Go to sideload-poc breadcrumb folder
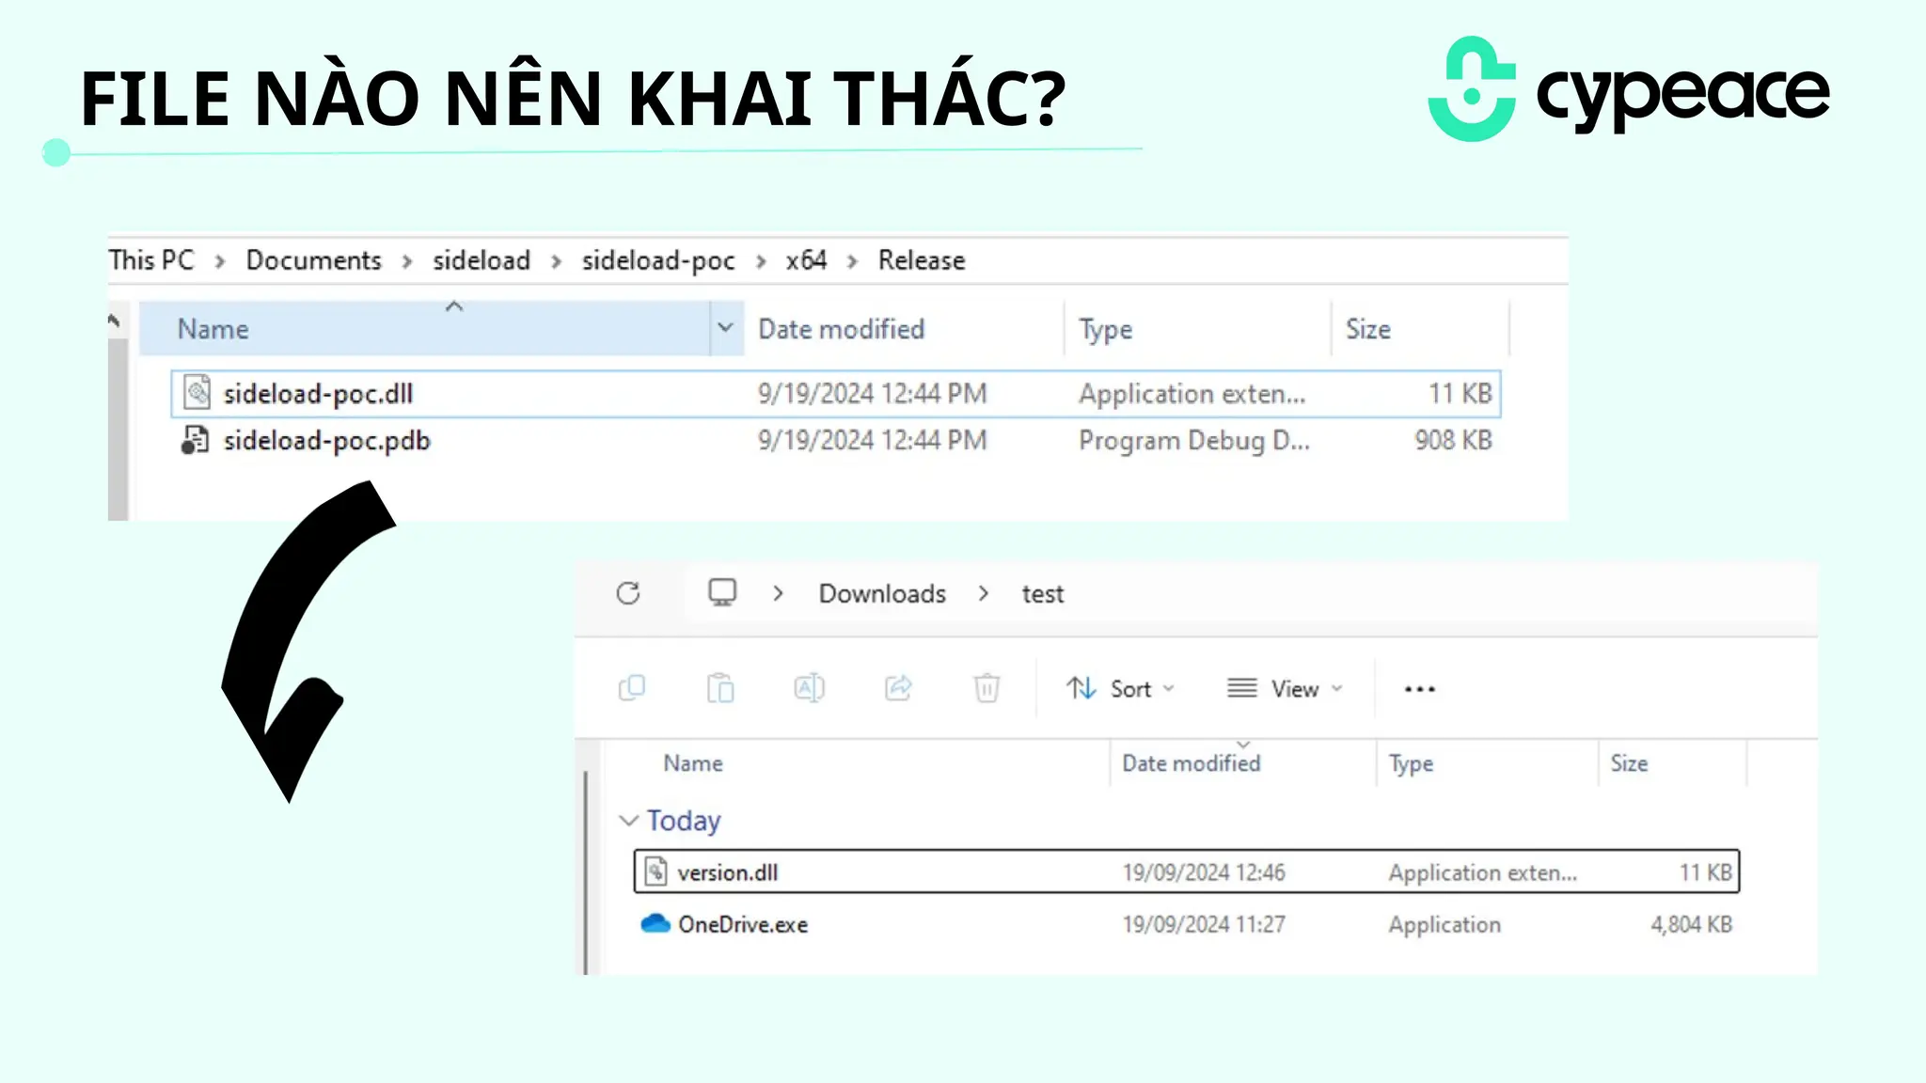The image size is (1926, 1083). [658, 260]
